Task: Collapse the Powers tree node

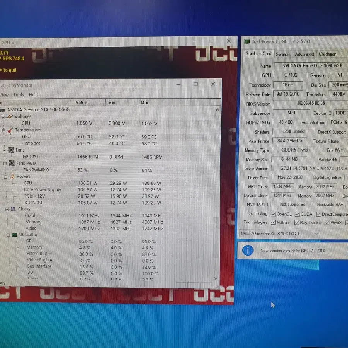Action: 6,177
